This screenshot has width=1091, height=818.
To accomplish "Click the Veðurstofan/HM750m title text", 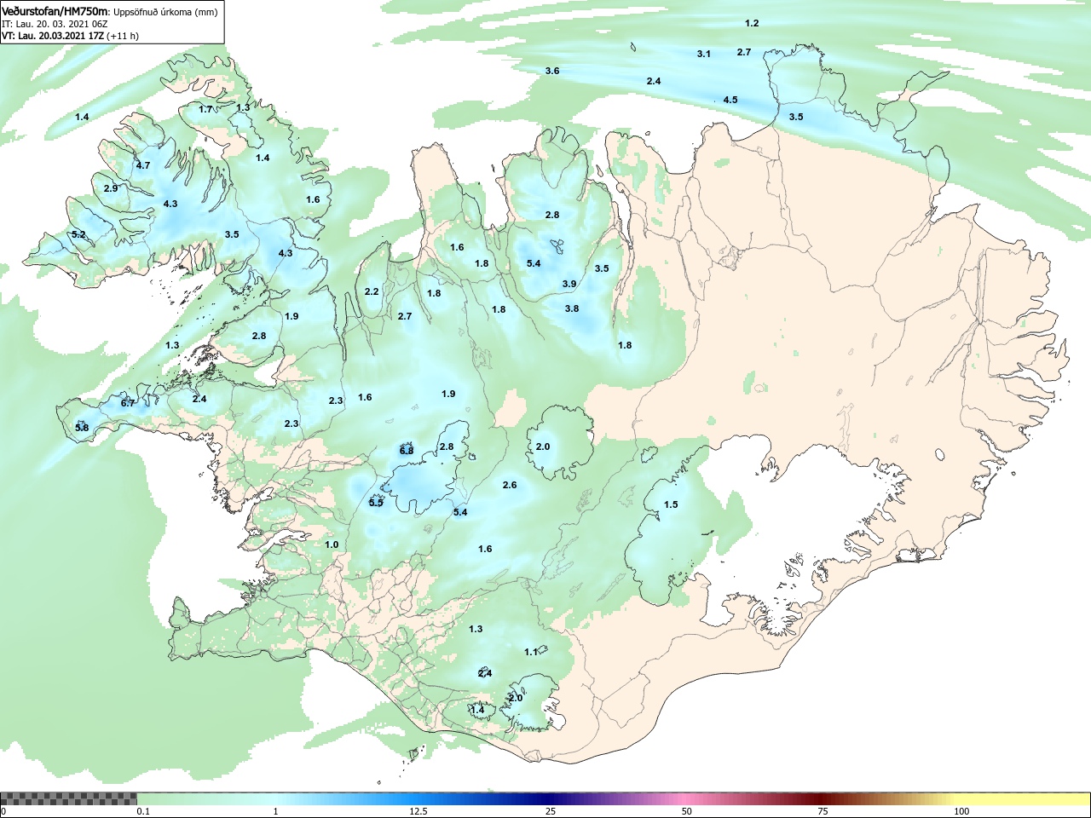I will [55, 12].
